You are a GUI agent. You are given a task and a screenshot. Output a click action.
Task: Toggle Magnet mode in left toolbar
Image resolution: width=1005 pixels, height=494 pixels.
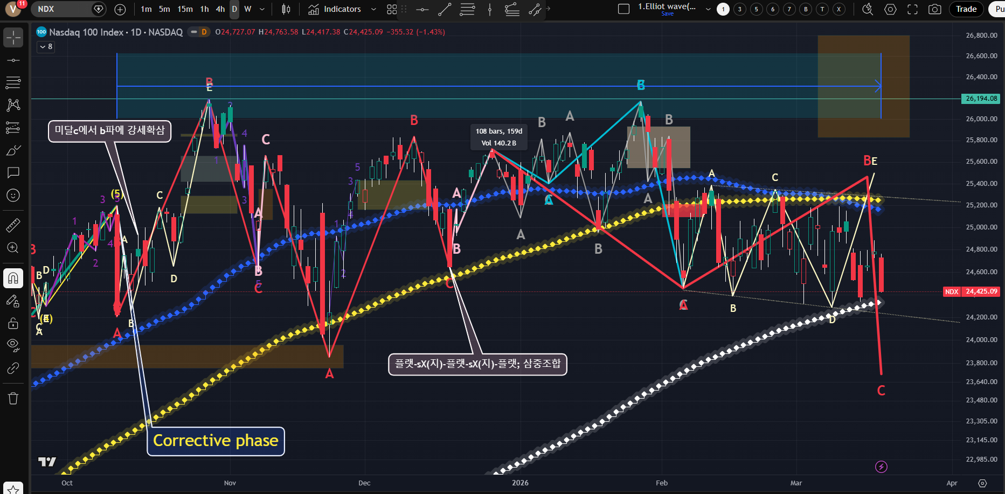click(x=13, y=278)
